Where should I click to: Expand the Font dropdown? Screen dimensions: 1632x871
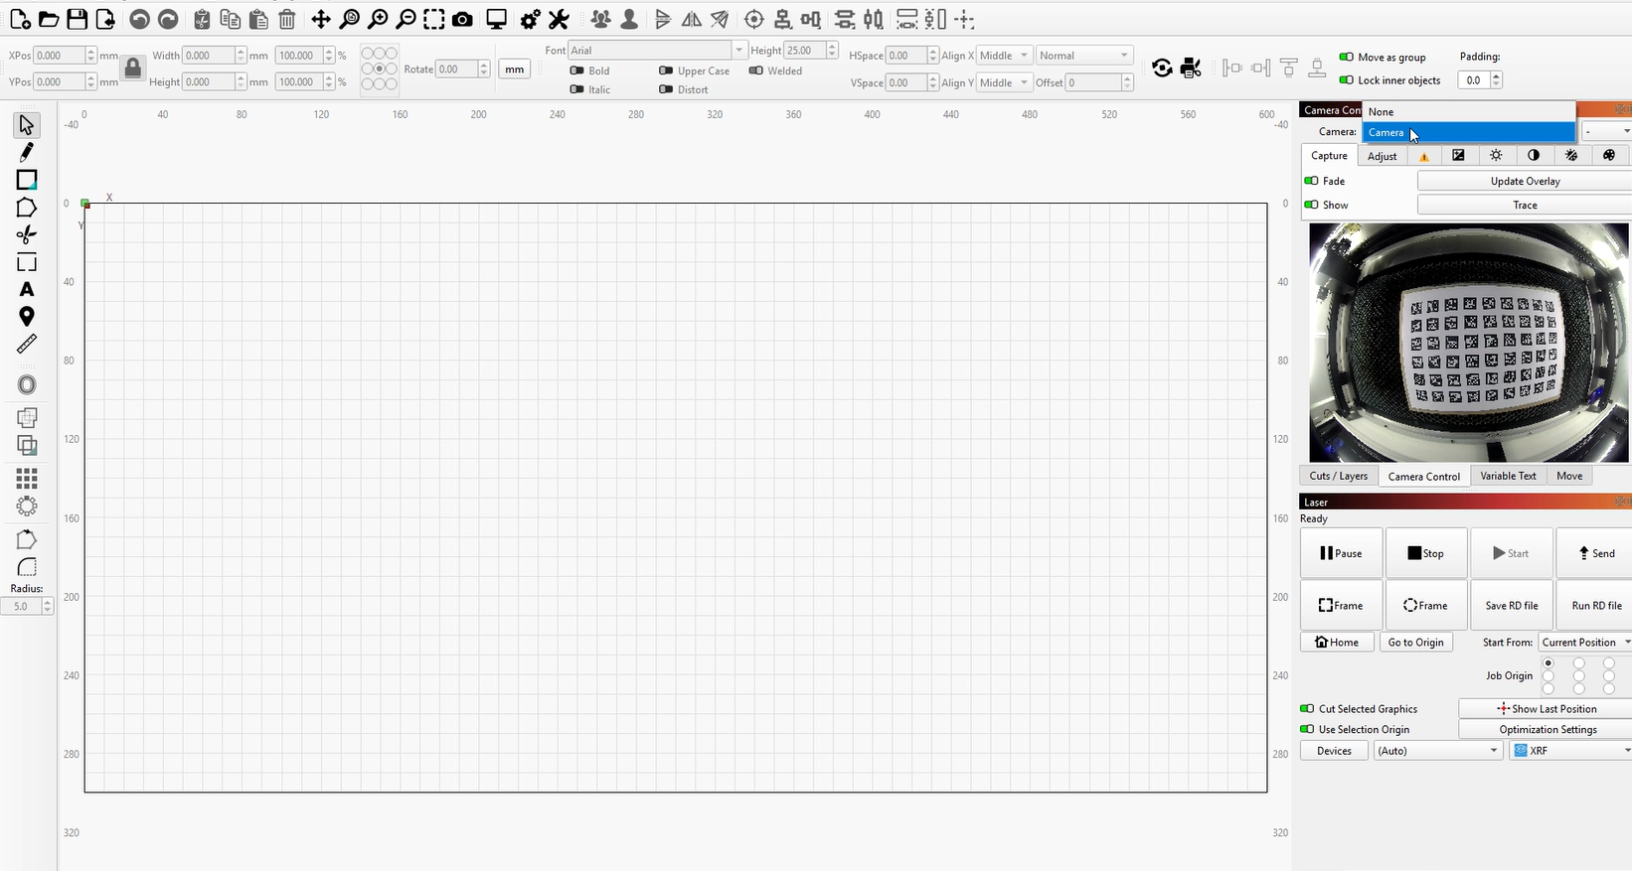click(738, 51)
